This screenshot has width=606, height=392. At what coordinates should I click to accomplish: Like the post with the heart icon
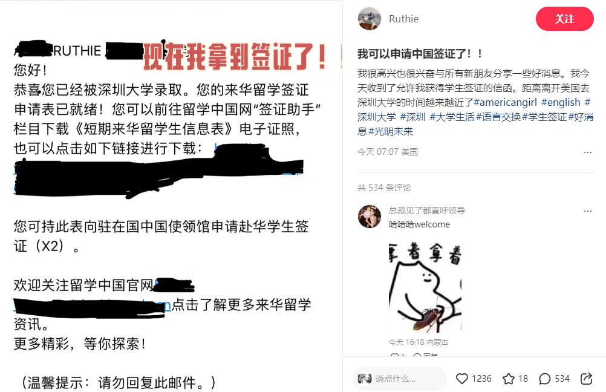[462, 379]
